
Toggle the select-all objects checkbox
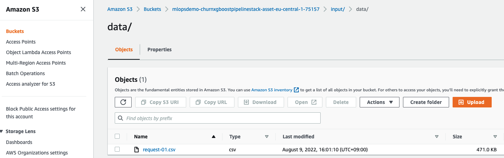click(x=117, y=136)
